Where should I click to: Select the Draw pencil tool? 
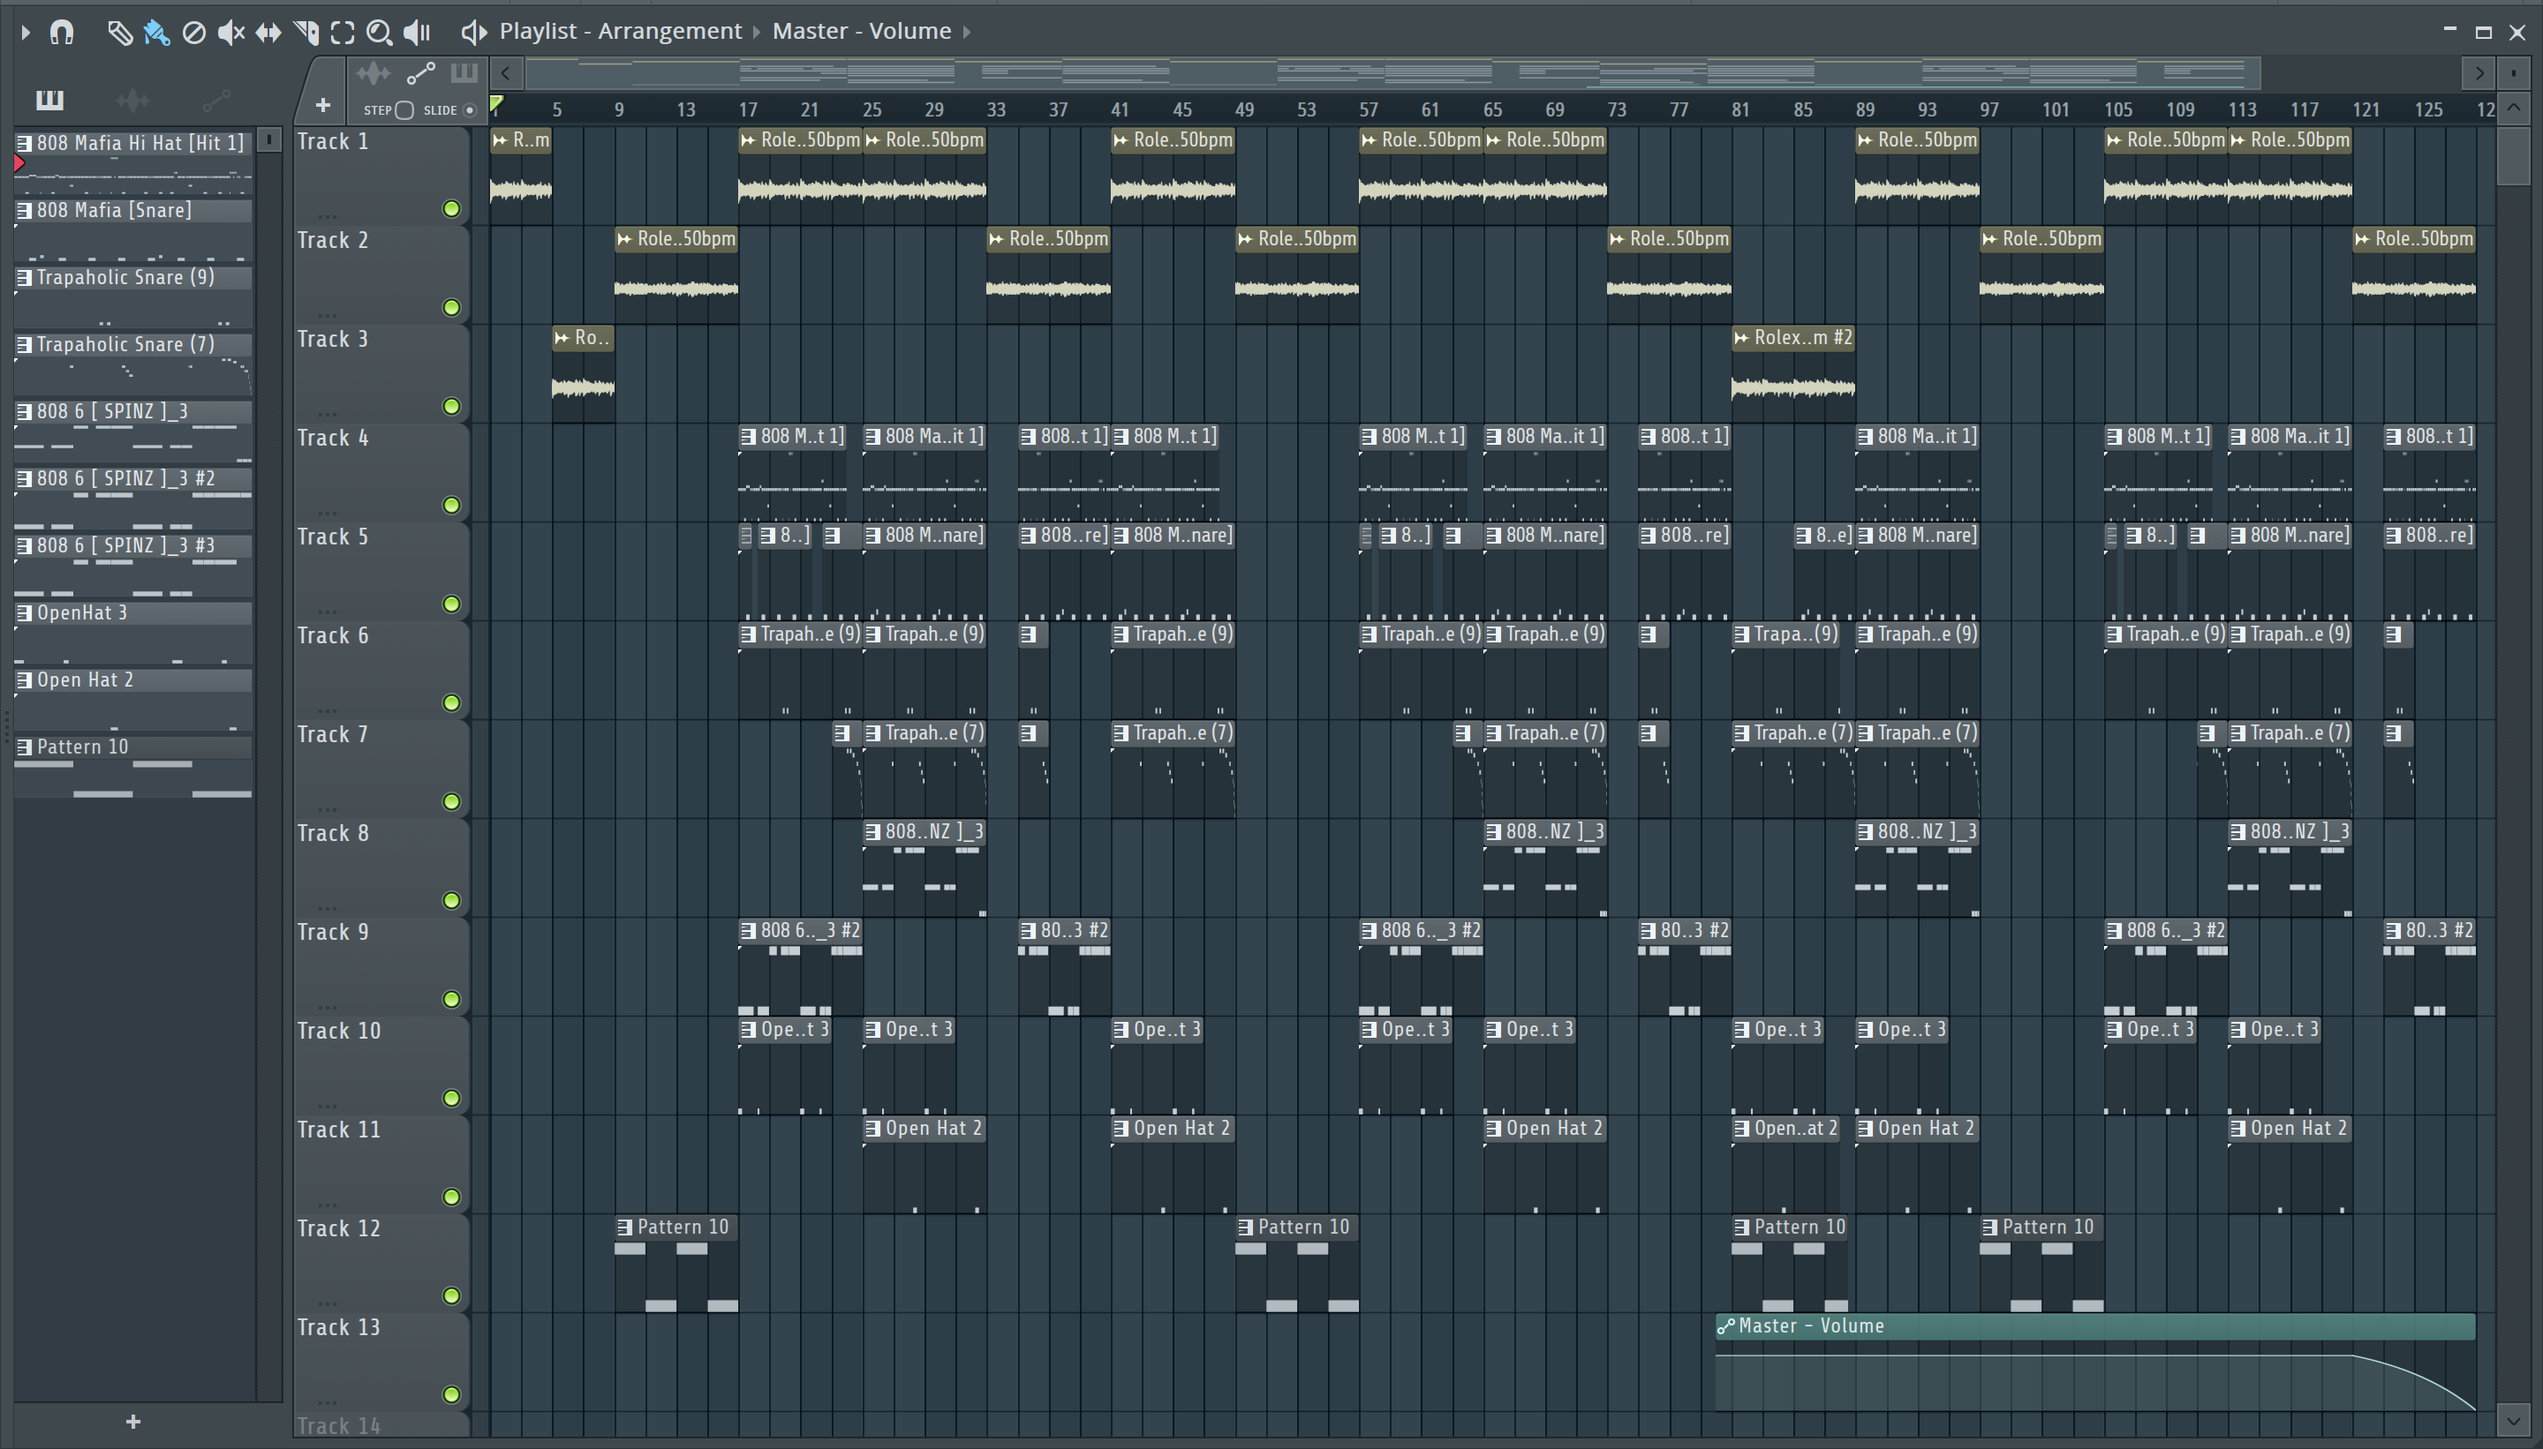(119, 33)
